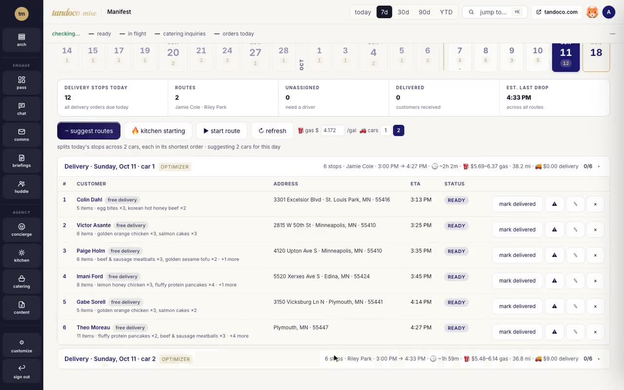The width and height of the screenshot is (624, 390).
Task: Select 1 car option
Action: (x=386, y=131)
